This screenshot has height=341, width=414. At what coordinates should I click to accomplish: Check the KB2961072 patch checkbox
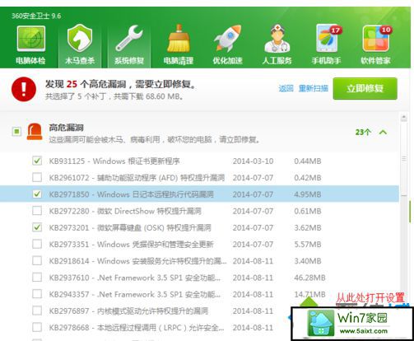(x=37, y=177)
